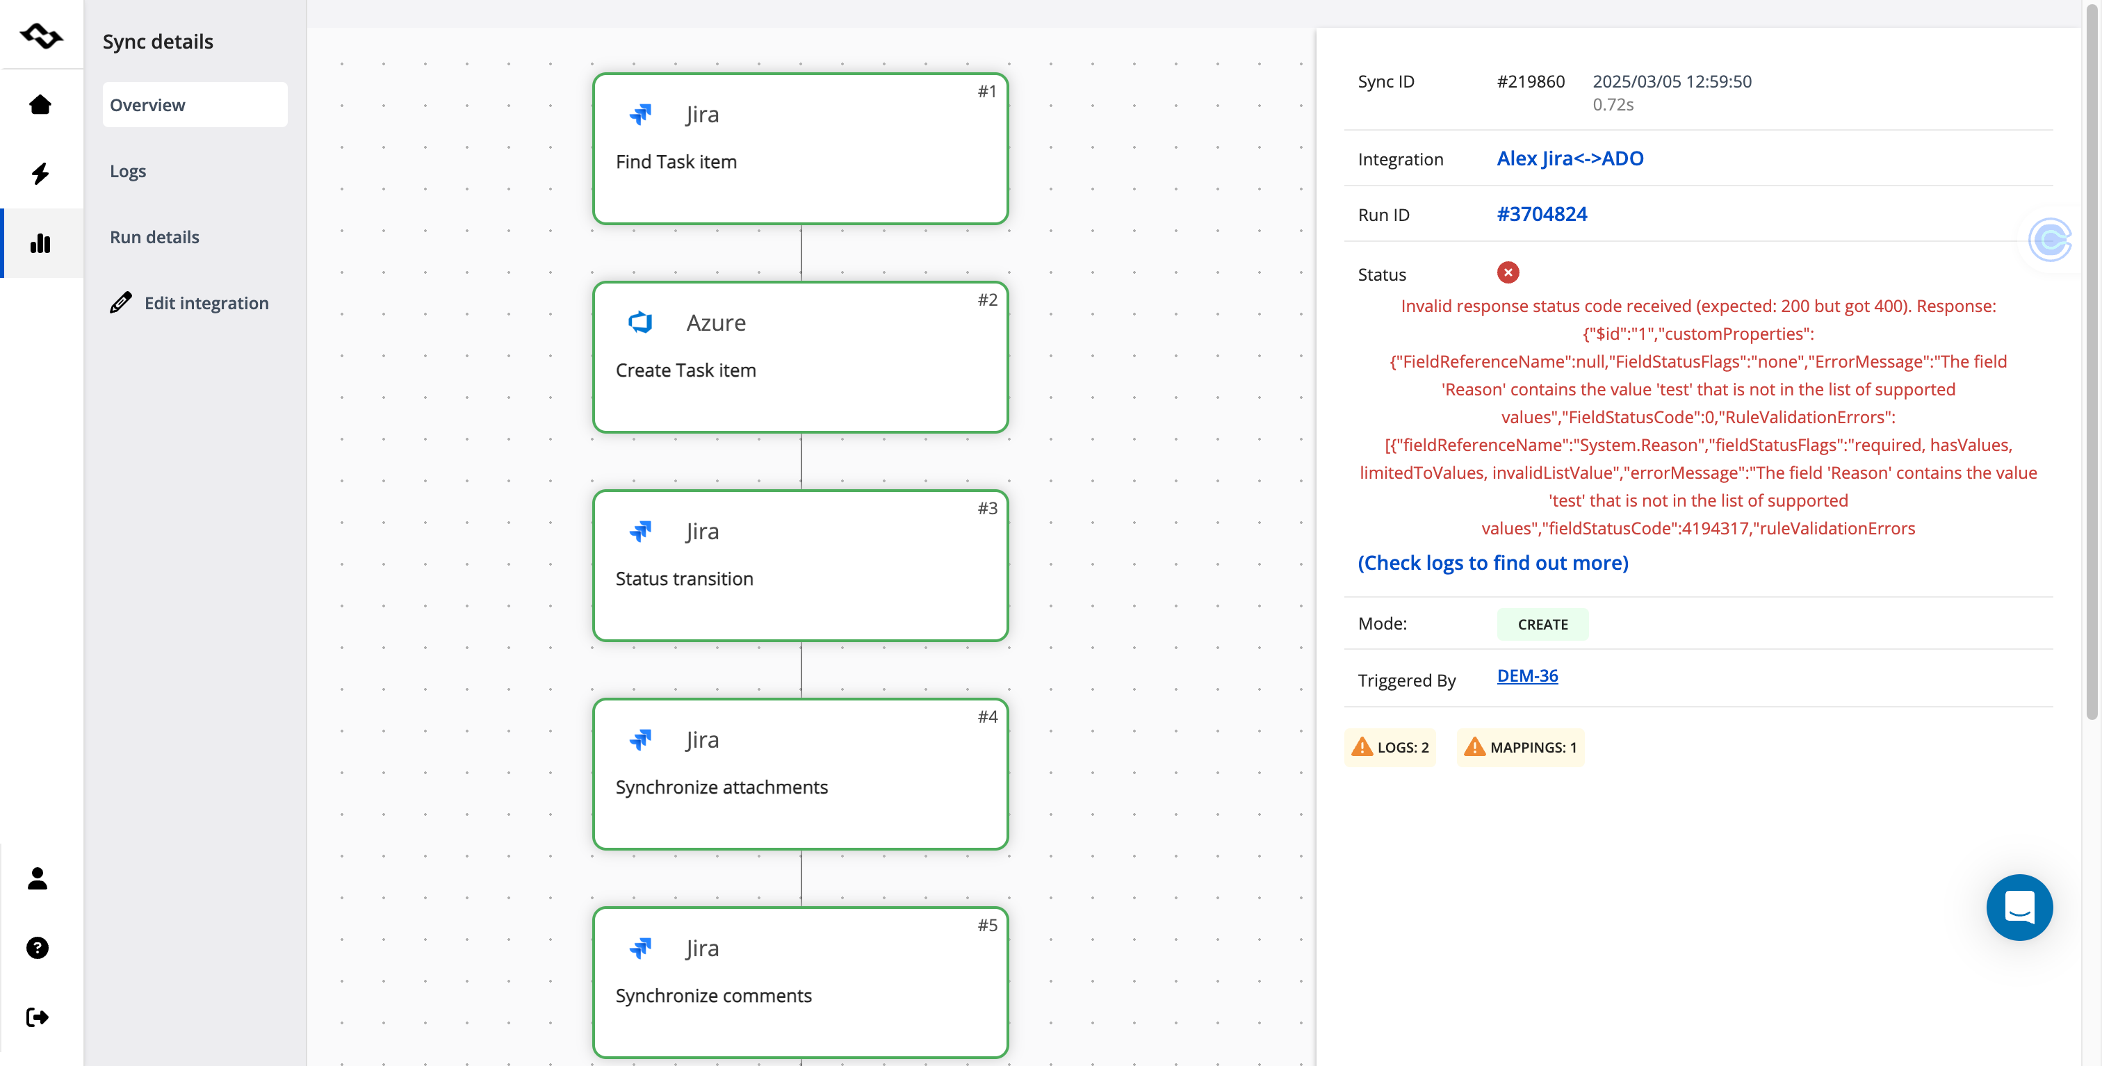This screenshot has width=2102, height=1066.
Task: Select the Create Task item step card
Action: coord(801,357)
